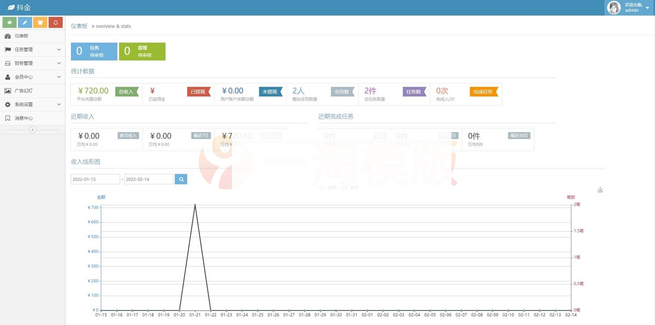This screenshot has height=325, width=655.
Task: Open the admin user dropdown arrow
Action: click(x=647, y=8)
